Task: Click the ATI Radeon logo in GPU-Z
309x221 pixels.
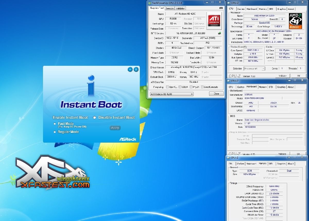Action: [214, 21]
